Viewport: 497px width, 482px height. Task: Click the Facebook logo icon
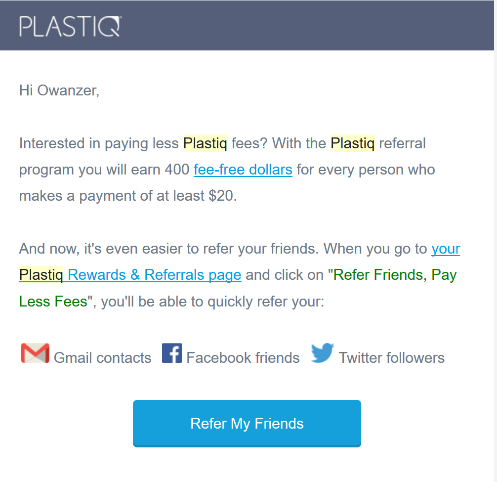[x=172, y=353]
